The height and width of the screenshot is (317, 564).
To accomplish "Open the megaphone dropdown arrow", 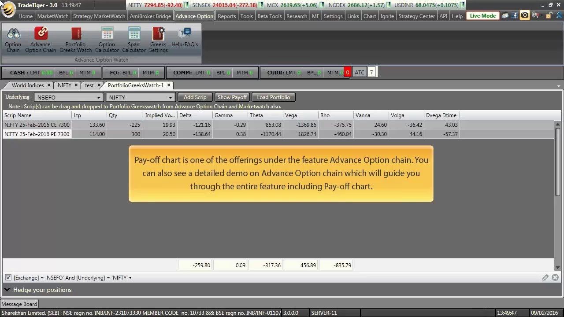I will [542, 16].
